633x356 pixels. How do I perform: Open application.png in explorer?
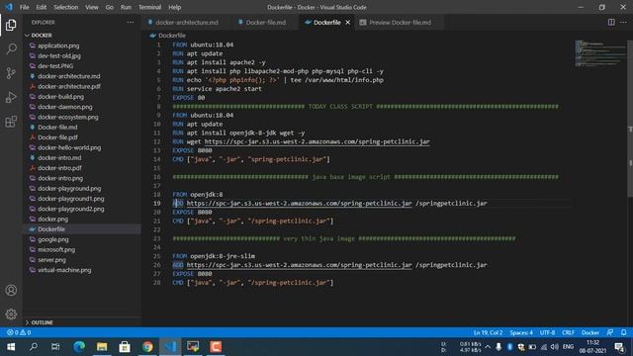coord(58,45)
